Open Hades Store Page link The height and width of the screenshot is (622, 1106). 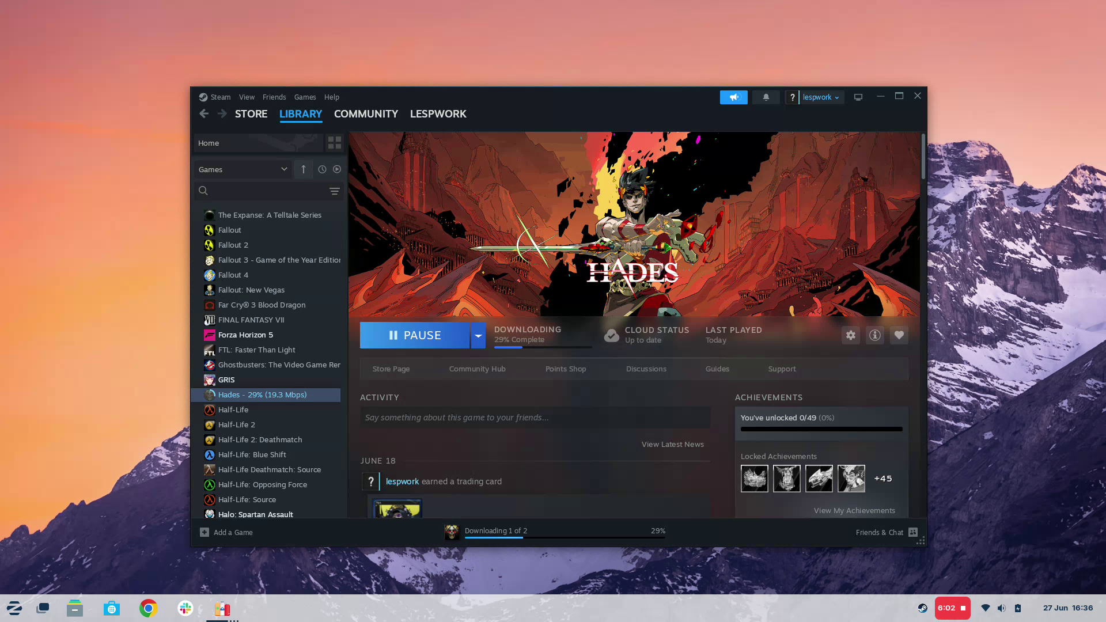[x=391, y=369]
